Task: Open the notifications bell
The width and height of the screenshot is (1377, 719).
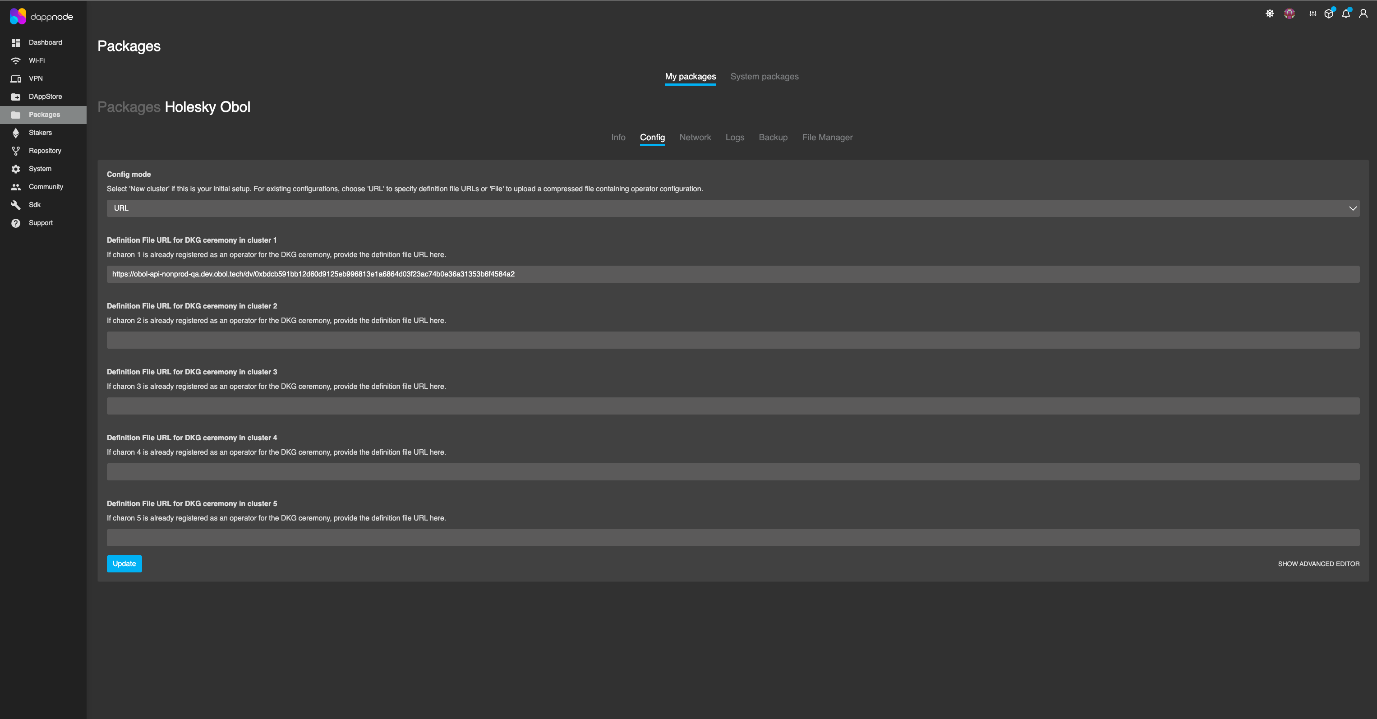Action: coord(1345,14)
